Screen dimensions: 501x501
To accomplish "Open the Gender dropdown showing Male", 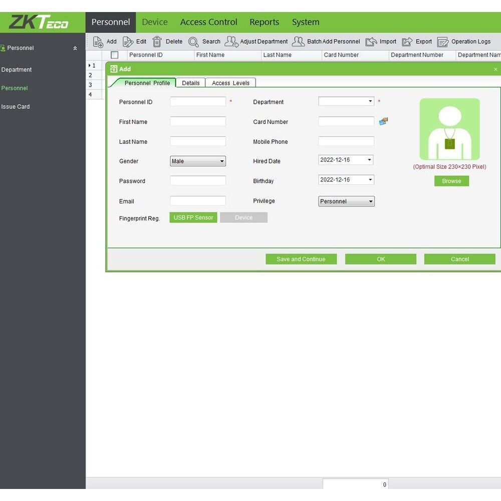I will (x=198, y=161).
